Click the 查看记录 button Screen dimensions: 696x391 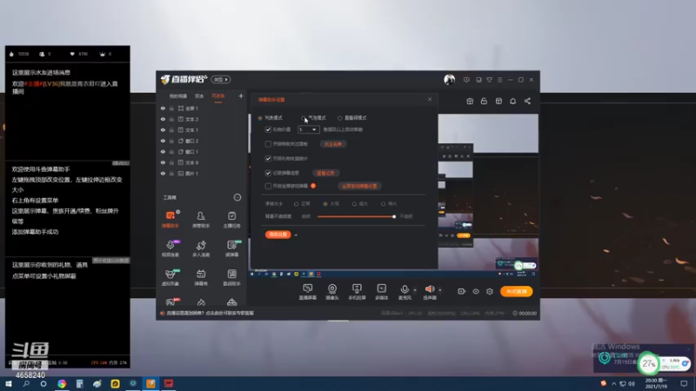pyautogui.click(x=325, y=173)
